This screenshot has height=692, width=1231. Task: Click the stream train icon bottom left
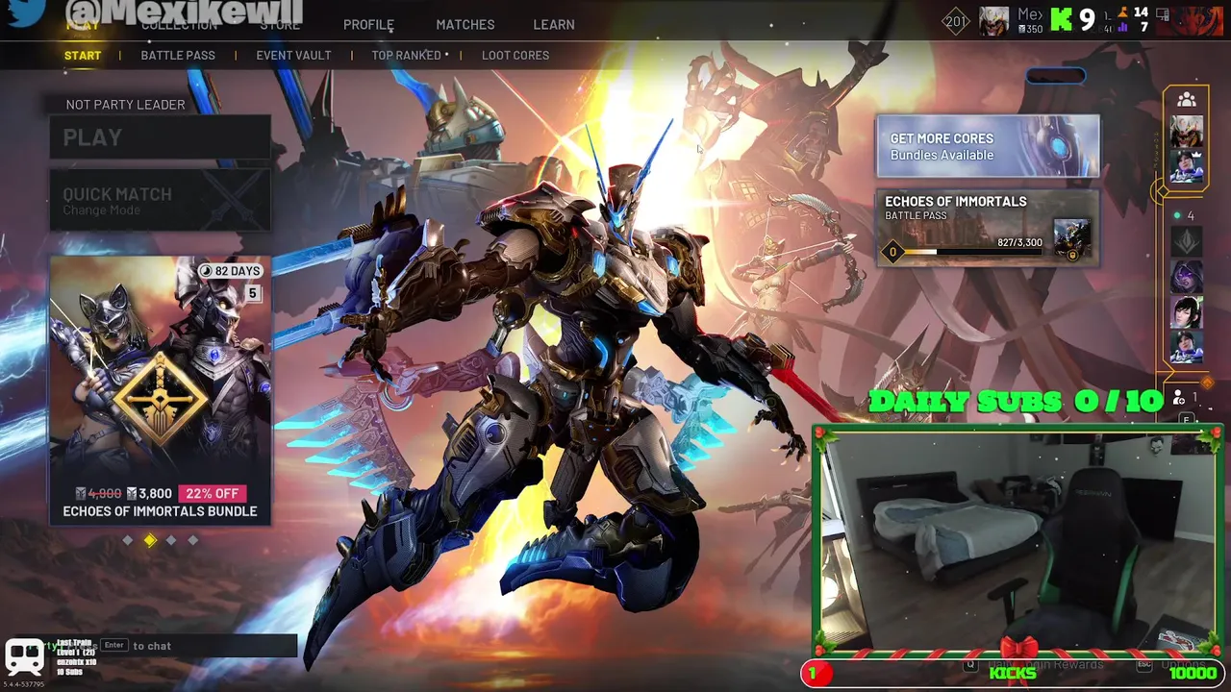[x=25, y=657]
